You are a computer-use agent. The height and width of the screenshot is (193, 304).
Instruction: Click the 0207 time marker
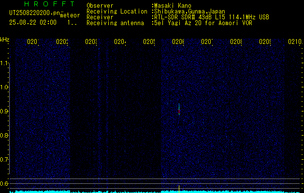click(x=207, y=41)
